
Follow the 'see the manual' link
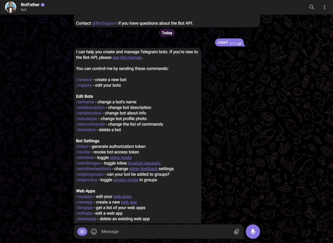click(127, 57)
